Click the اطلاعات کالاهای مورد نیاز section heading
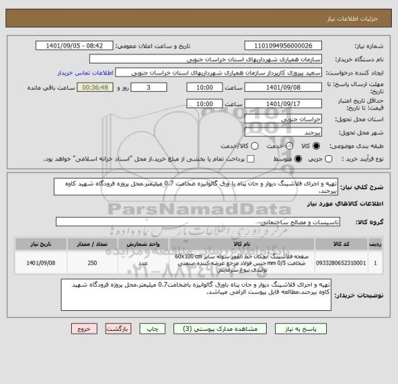 pyautogui.click(x=345, y=203)
